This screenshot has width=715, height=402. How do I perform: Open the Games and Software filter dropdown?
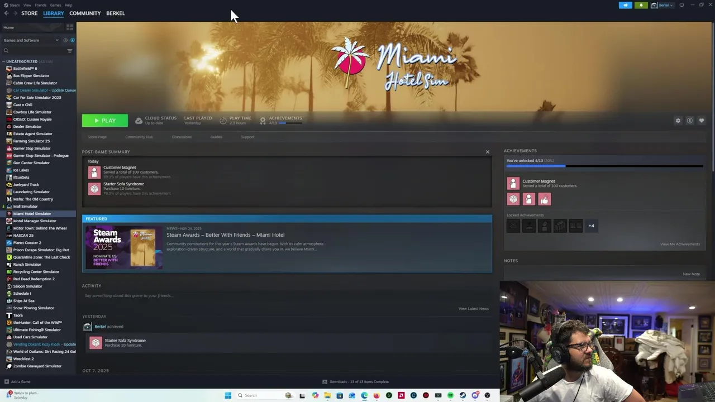coord(31,40)
